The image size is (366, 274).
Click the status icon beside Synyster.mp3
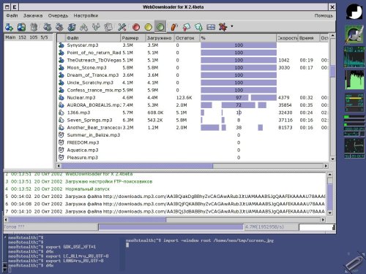click(x=61, y=45)
